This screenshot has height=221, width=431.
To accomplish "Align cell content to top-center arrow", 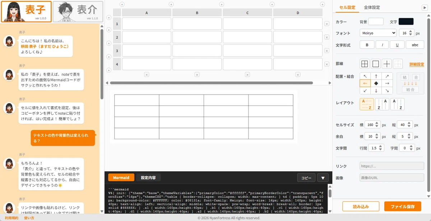I will 376,76.
